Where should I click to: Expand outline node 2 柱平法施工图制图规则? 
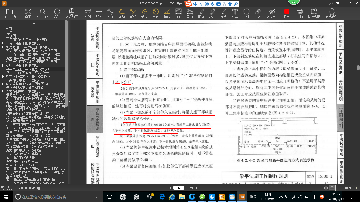click(3, 43)
